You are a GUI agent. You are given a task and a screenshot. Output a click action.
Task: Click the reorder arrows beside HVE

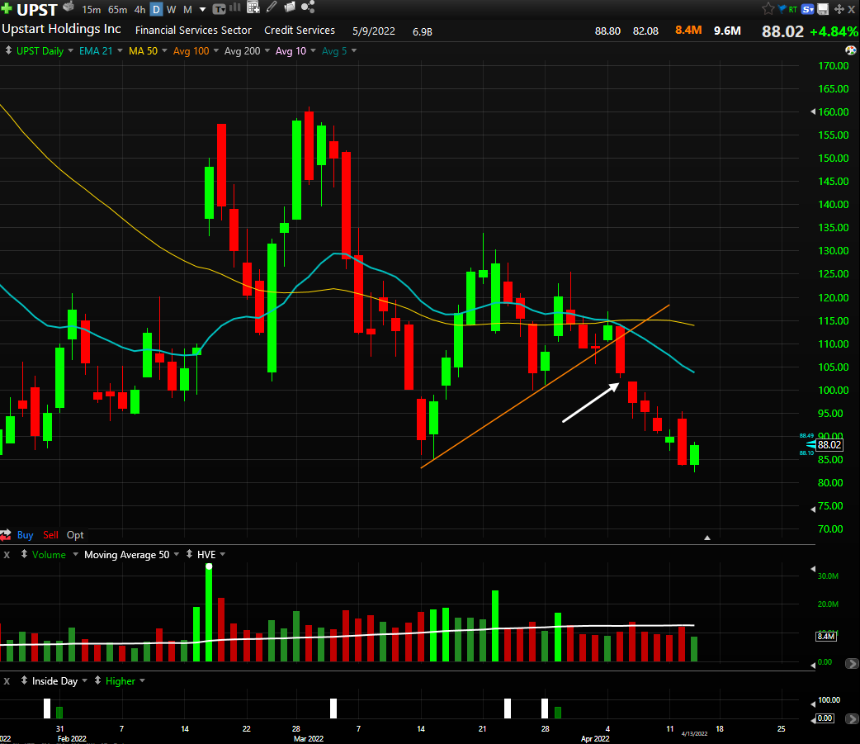(x=189, y=554)
